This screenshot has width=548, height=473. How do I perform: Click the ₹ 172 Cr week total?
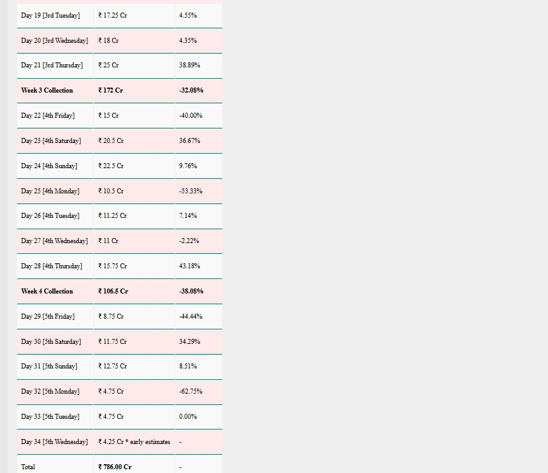tap(111, 91)
